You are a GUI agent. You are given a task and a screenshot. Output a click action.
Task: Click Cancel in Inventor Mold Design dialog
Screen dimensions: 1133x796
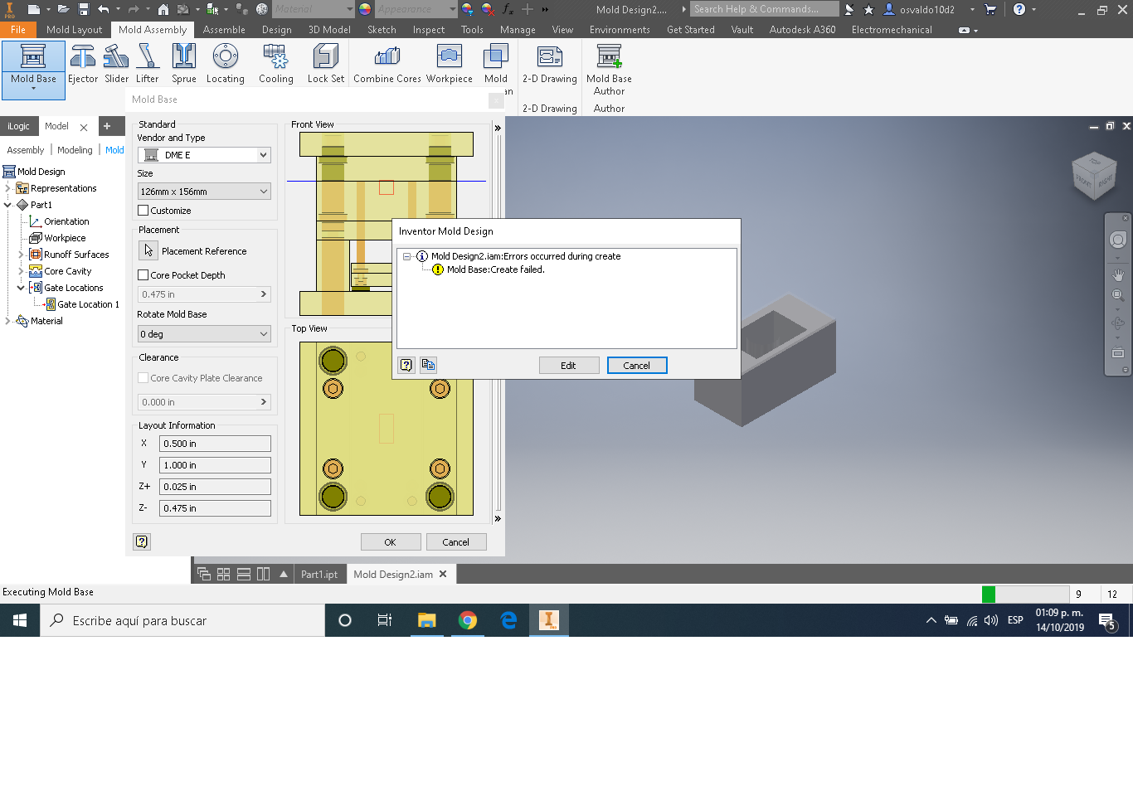point(637,366)
